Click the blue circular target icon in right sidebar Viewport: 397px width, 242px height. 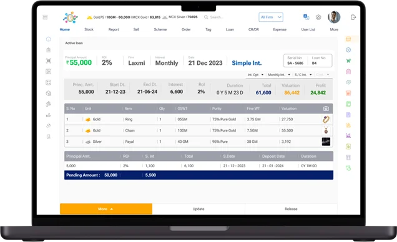point(348,50)
